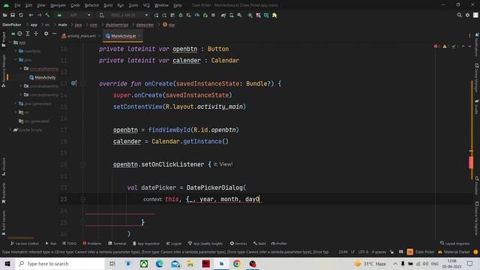Toggle the Structure side panel
The width and height of the screenshot is (480, 270).
[4, 166]
